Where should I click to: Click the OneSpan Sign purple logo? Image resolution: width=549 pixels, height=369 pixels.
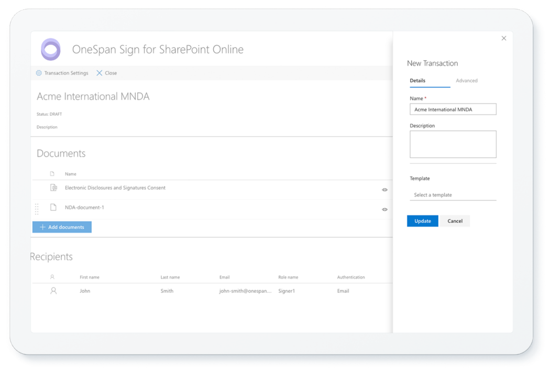(51, 49)
